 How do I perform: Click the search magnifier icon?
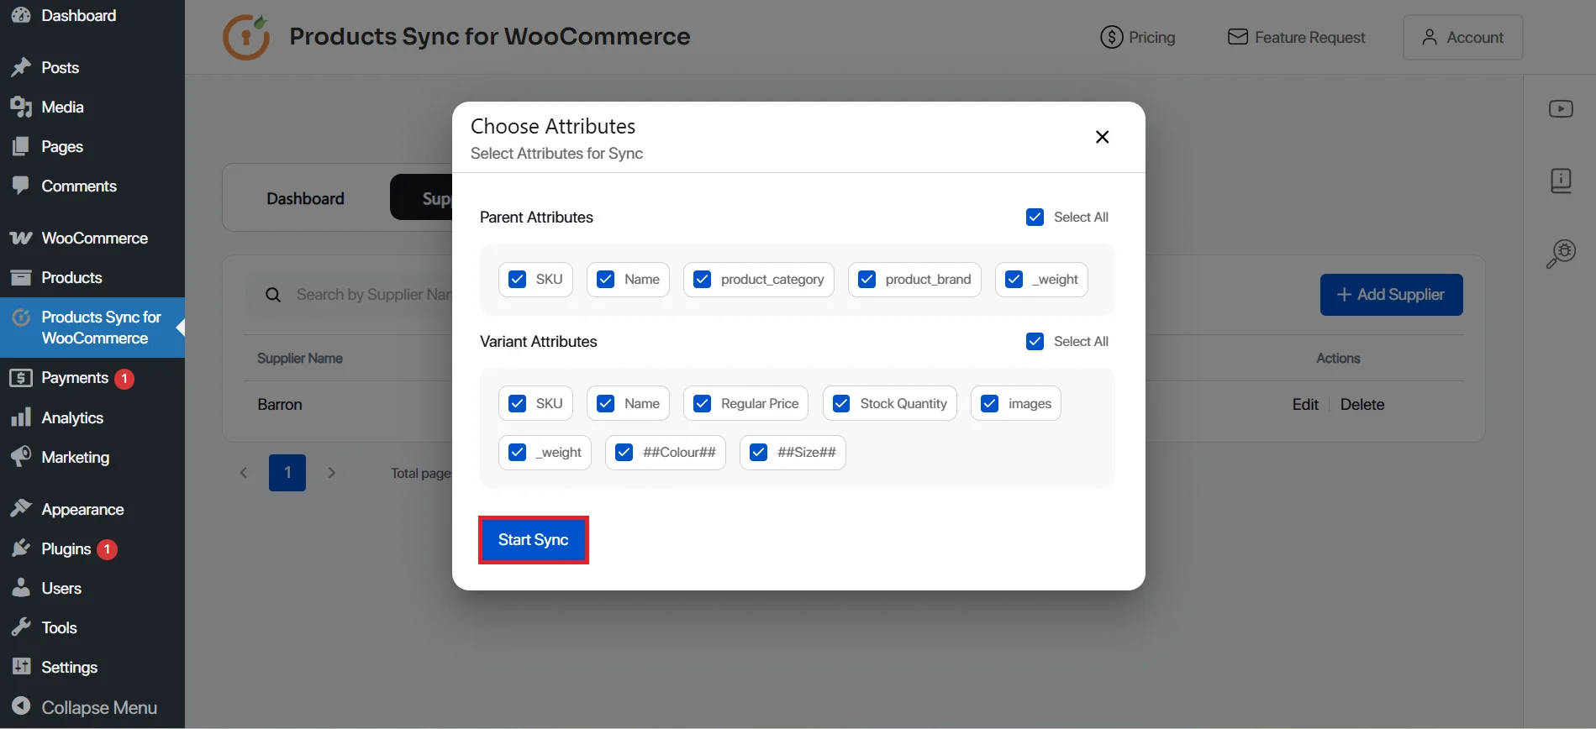click(273, 295)
